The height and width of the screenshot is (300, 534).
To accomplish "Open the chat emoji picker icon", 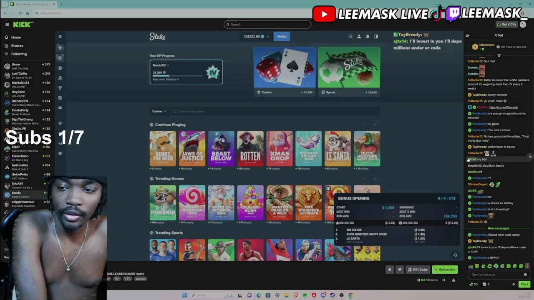I will 525,275.
